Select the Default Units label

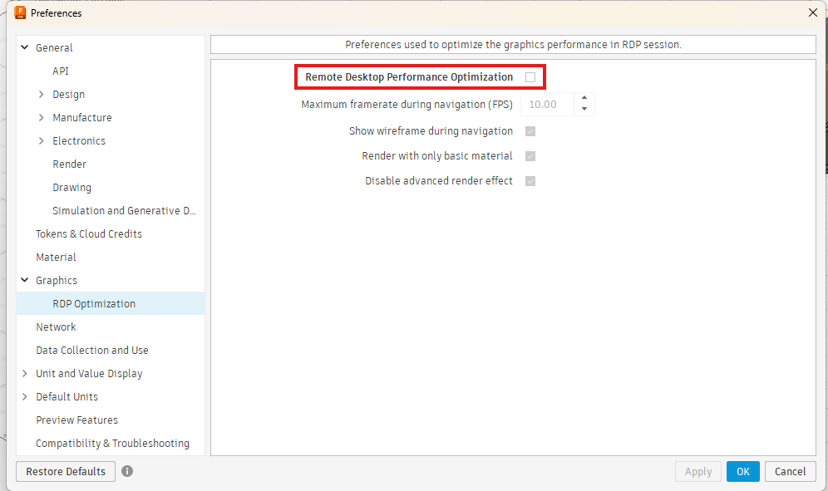(67, 396)
